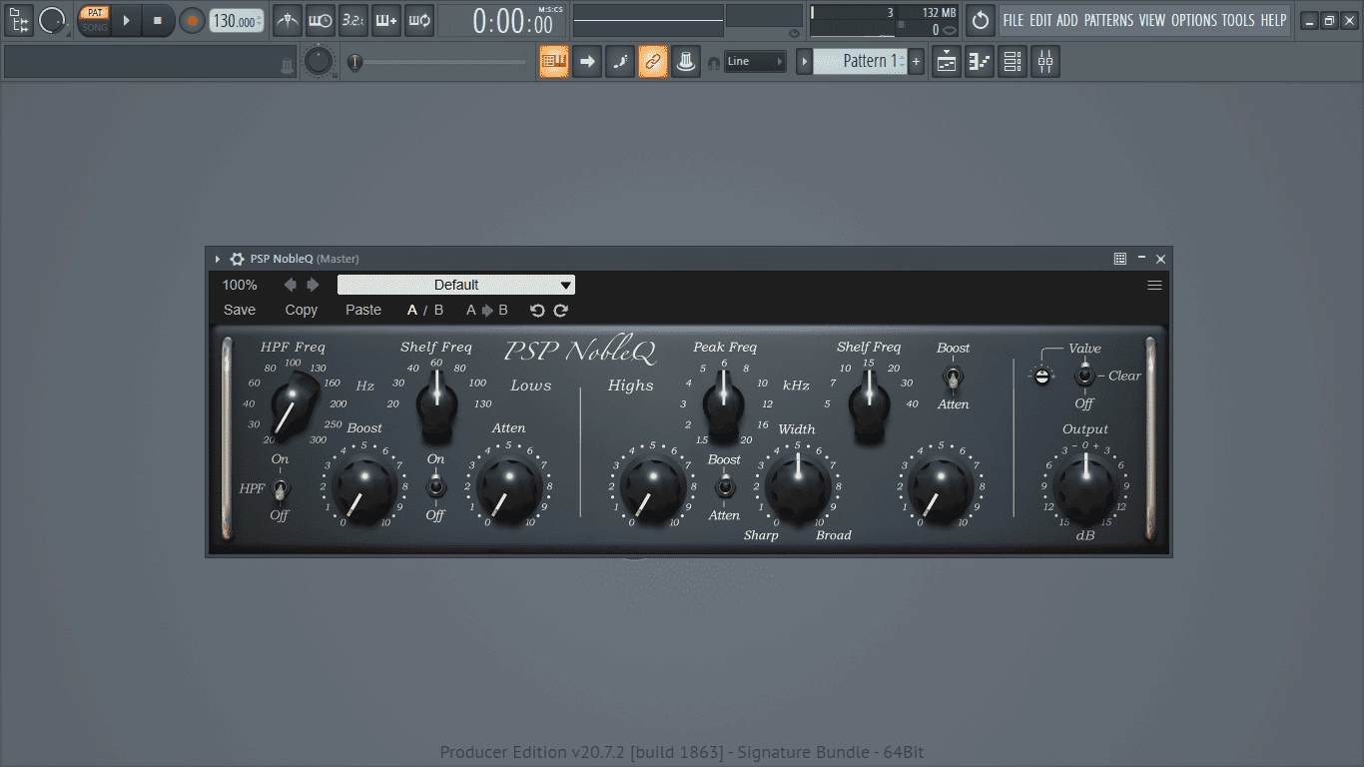The image size is (1364, 767).
Task: Open the ADD menu
Action: (x=1067, y=20)
